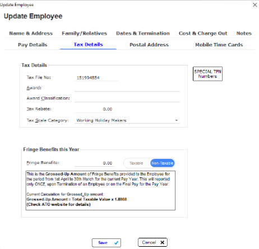Click the 'Award:' label
This screenshot has width=259, height=249.
(x=34, y=88)
